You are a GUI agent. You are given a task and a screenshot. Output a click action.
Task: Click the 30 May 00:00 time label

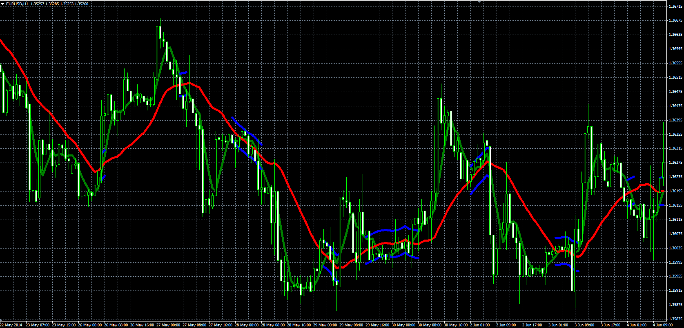click(x=403, y=325)
